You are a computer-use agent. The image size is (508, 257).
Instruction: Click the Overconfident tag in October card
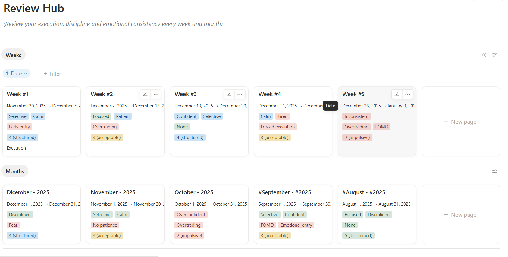(x=191, y=215)
